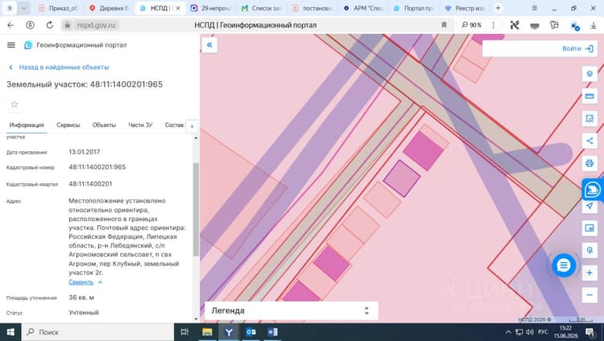Switch to the Сервисы tab
Image resolution: width=604 pixels, height=341 pixels.
(68, 125)
